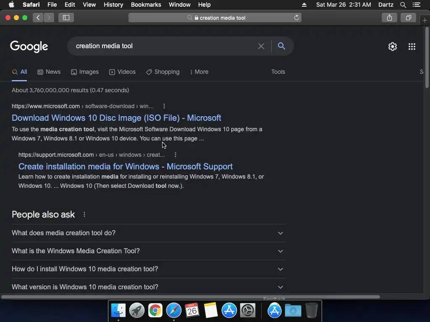Expand 'What is the Windows Media Creation Tool?'
430x322 pixels.
148,251
